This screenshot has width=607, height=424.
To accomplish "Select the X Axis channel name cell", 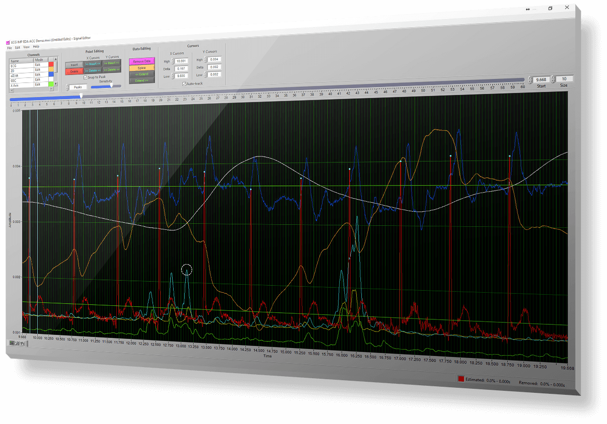I will click(x=22, y=86).
